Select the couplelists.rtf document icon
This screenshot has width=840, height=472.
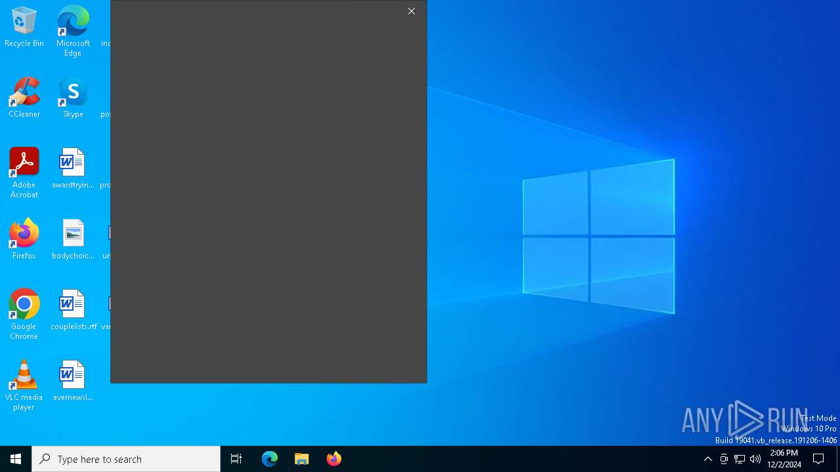(x=73, y=310)
